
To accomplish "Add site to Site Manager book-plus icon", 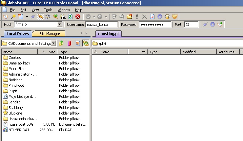I will (x=220, y=24).
